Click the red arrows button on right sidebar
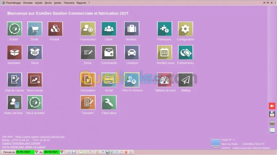This screenshot has height=155, width=277. pyautogui.click(x=272, y=106)
